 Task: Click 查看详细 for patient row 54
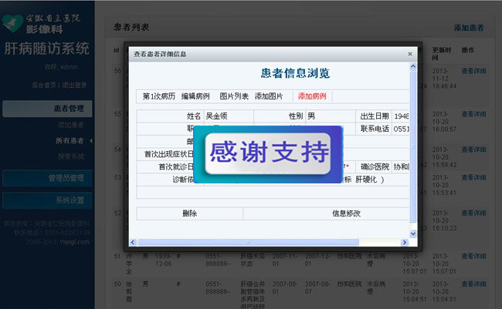click(473, 149)
